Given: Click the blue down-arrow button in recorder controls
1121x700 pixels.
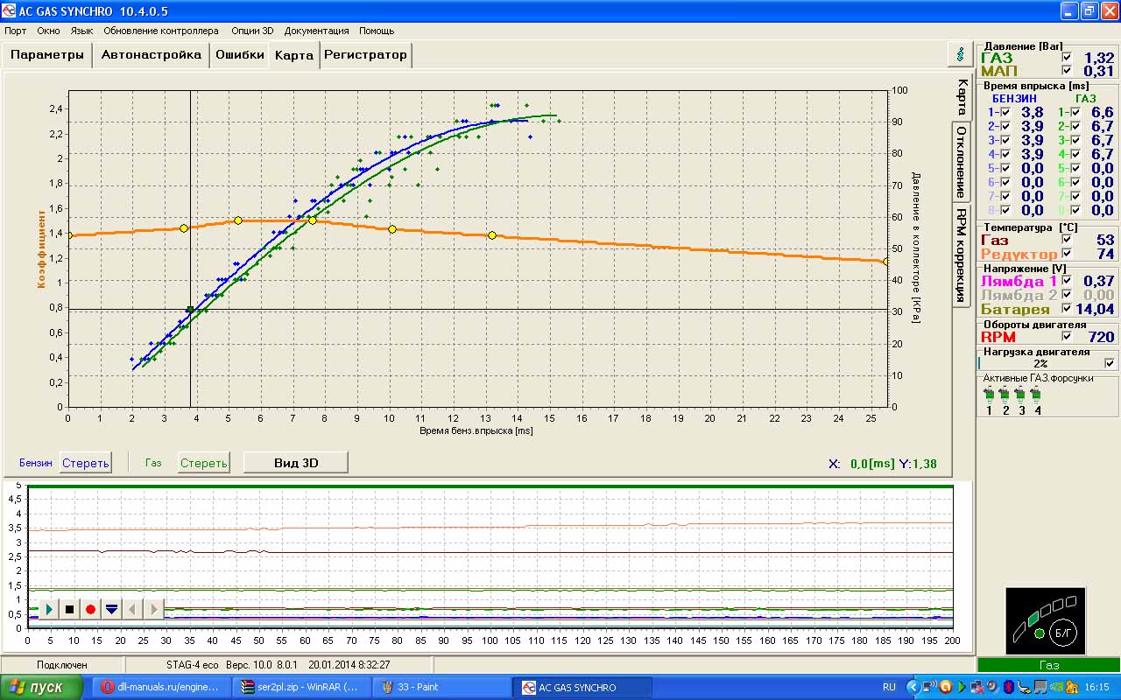Looking at the screenshot, I should [111, 609].
